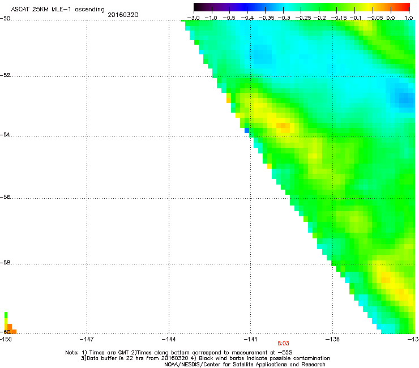This screenshot has height=368, width=419.
Task: Click the orange pixel cluster at bottom-left corner
Action: point(10,329)
